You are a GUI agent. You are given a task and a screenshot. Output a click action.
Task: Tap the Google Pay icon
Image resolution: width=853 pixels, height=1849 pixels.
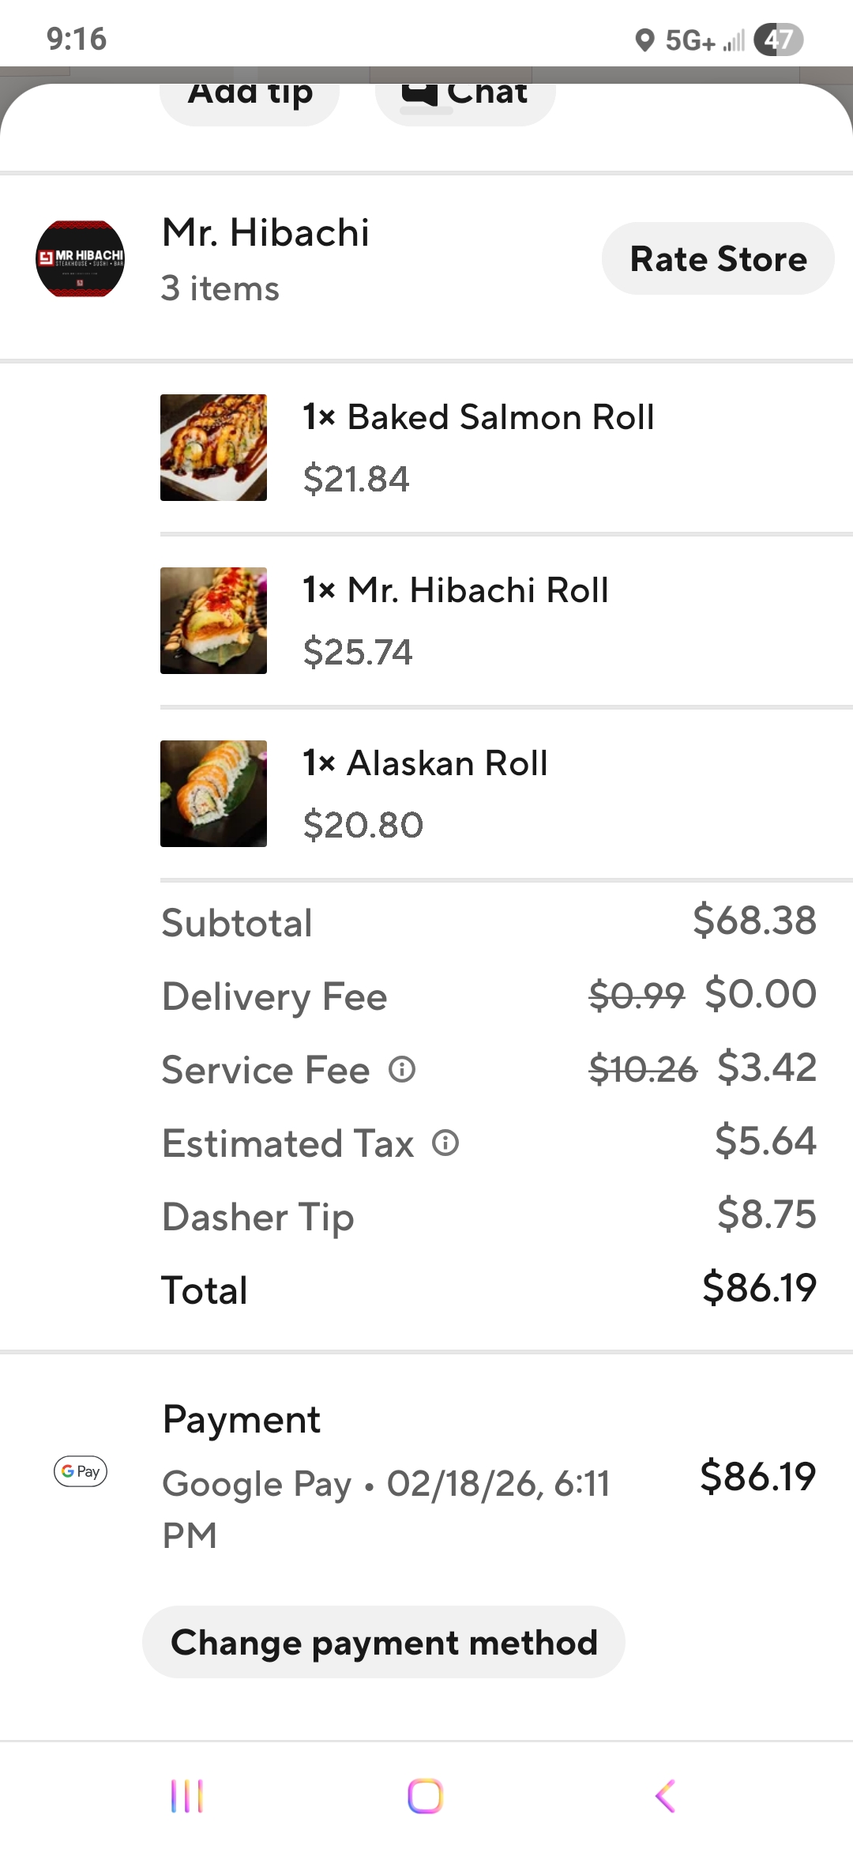81,1471
